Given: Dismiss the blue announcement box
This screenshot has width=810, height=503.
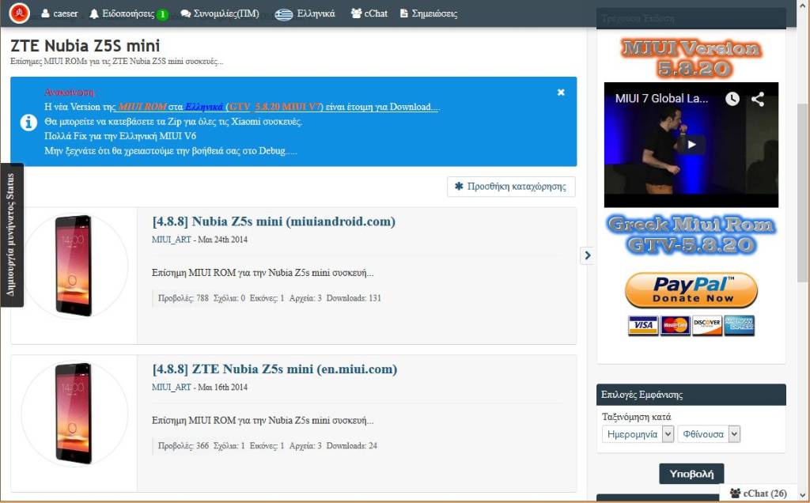Looking at the screenshot, I should pyautogui.click(x=561, y=93).
